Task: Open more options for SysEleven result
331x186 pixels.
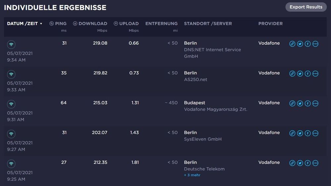Action: [315, 133]
